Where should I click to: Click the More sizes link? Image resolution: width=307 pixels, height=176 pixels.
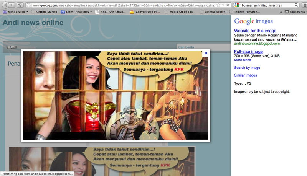point(243,60)
